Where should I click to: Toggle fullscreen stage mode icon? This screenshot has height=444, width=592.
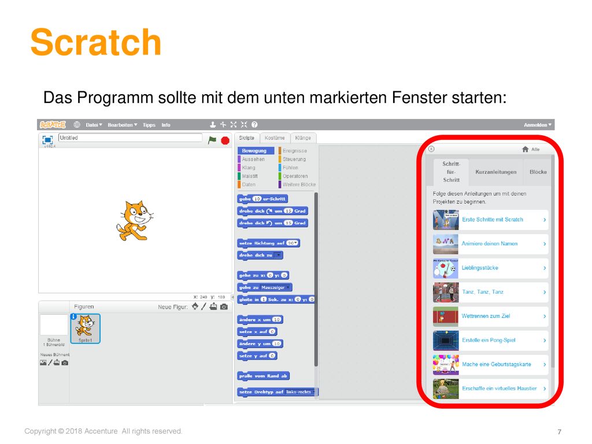pos(47,140)
